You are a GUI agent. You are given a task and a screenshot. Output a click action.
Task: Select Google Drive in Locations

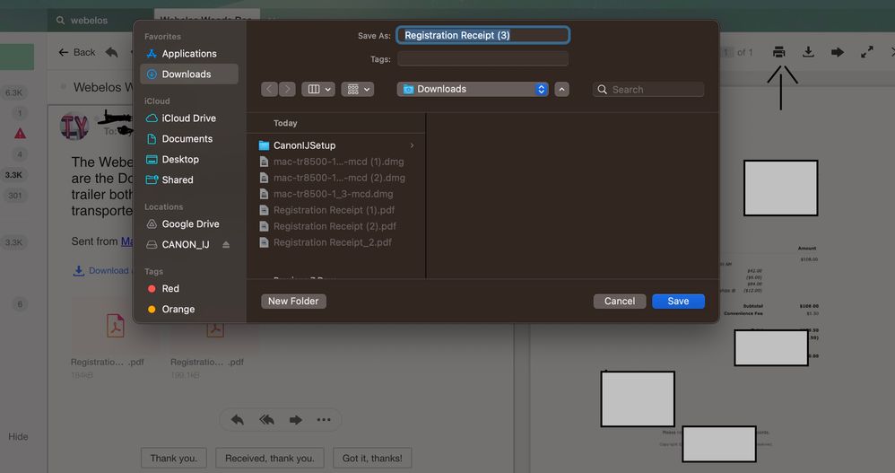point(190,224)
